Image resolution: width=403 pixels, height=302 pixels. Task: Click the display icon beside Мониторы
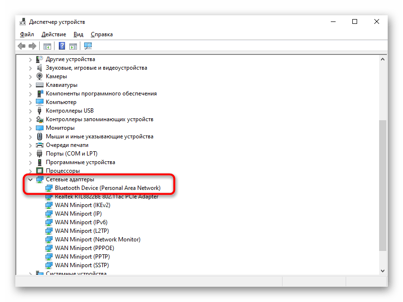39,128
